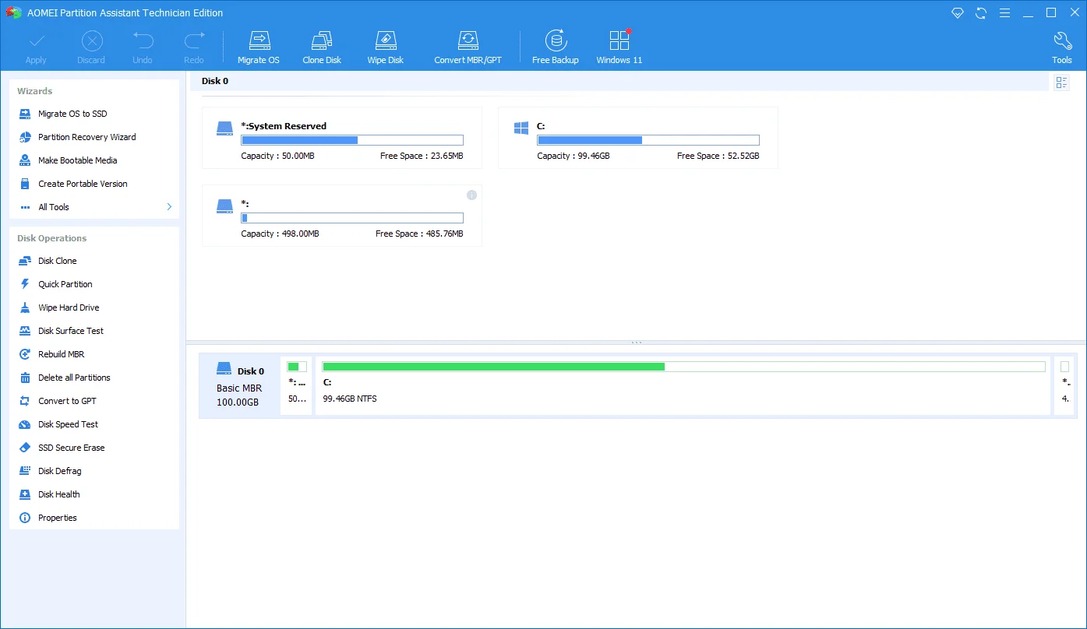Select the C: partition green usage bar
The width and height of the screenshot is (1087, 629).
[683, 367]
